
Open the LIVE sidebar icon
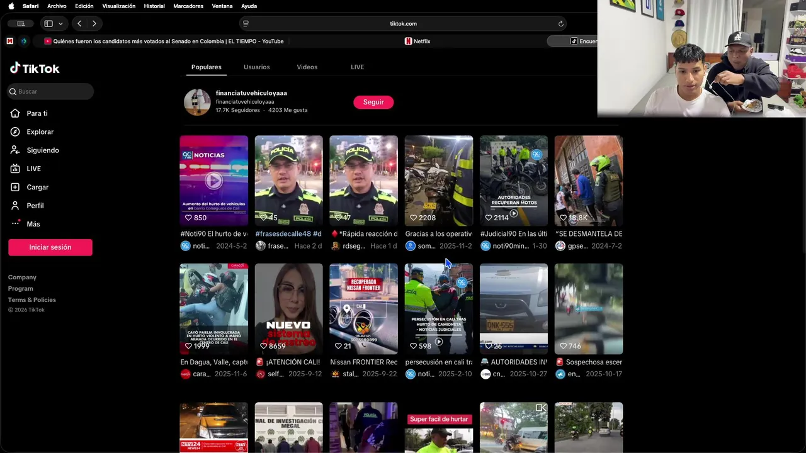point(15,169)
